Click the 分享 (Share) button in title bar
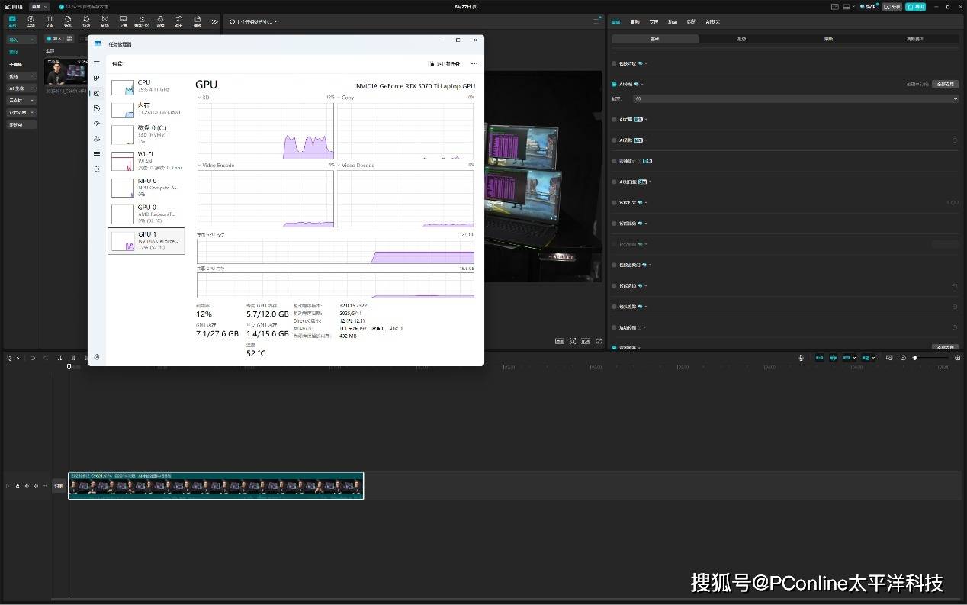 pos(892,7)
